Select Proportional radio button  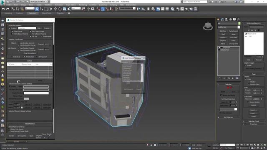pyautogui.click(x=42, y=36)
